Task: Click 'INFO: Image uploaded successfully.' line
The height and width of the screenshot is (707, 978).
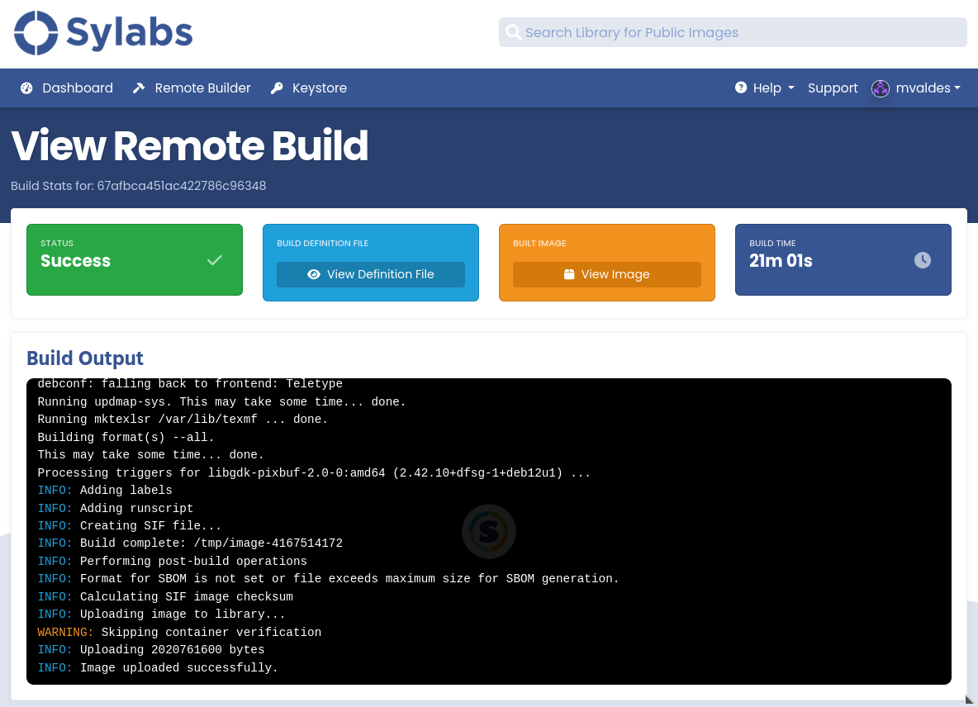Action: [158, 667]
